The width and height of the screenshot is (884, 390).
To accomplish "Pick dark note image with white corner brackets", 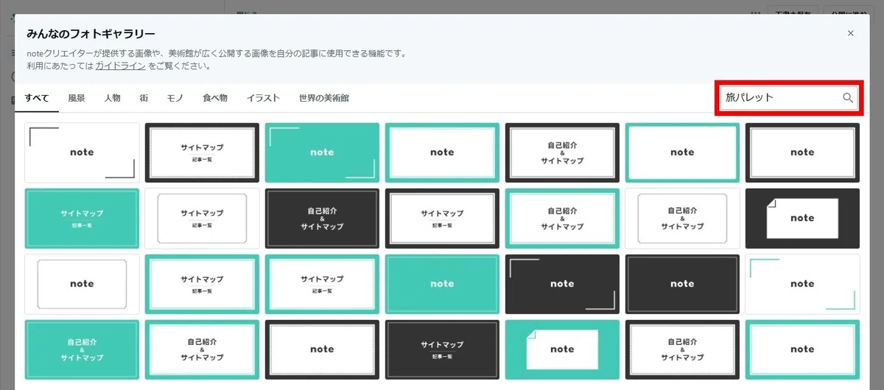I will pyautogui.click(x=562, y=284).
